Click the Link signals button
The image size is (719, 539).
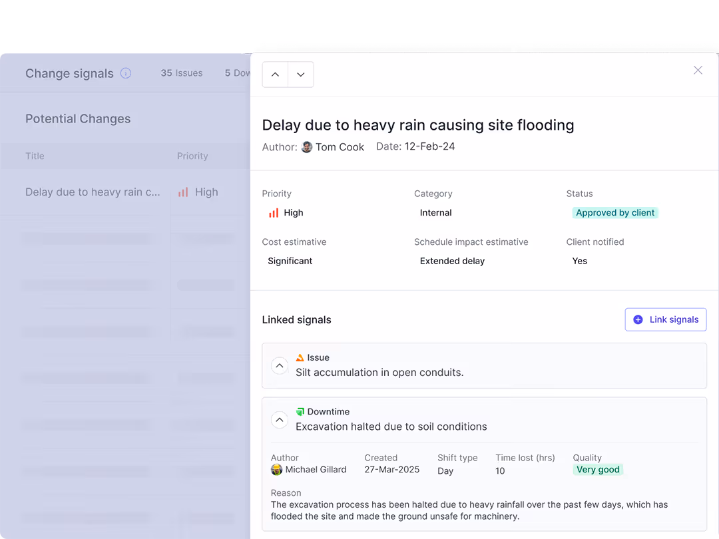tap(665, 319)
